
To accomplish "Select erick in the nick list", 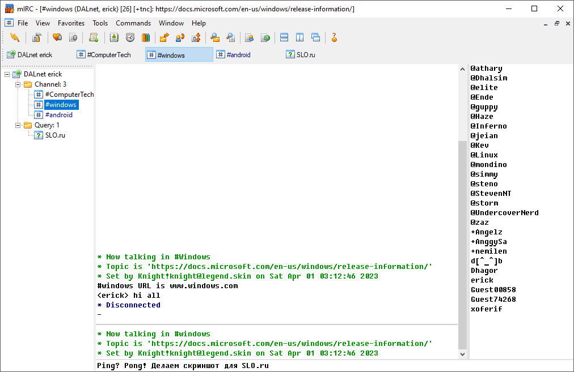I will coord(482,280).
